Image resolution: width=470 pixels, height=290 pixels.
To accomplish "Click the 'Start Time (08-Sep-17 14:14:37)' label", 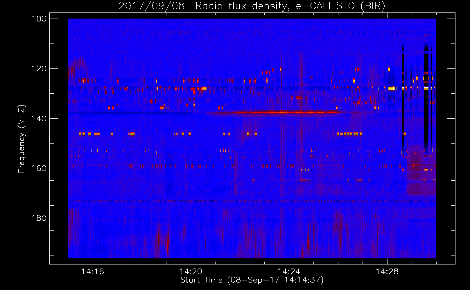I will 252,280.
